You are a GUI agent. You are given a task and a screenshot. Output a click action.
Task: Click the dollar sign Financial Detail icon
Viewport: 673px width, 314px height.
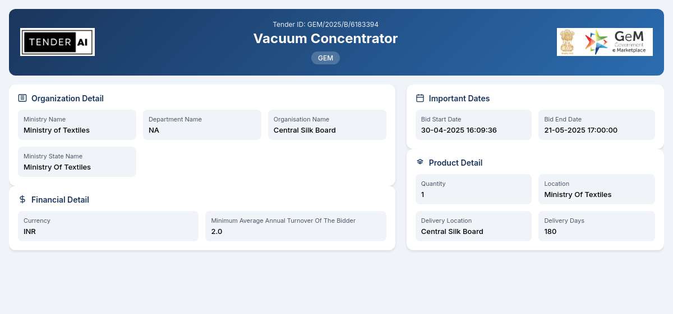(22, 199)
